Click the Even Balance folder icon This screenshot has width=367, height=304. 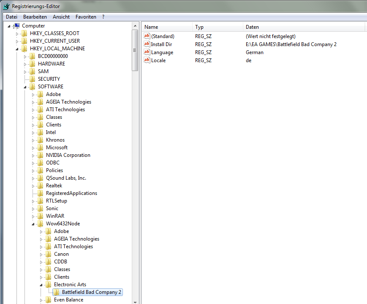click(x=49, y=300)
